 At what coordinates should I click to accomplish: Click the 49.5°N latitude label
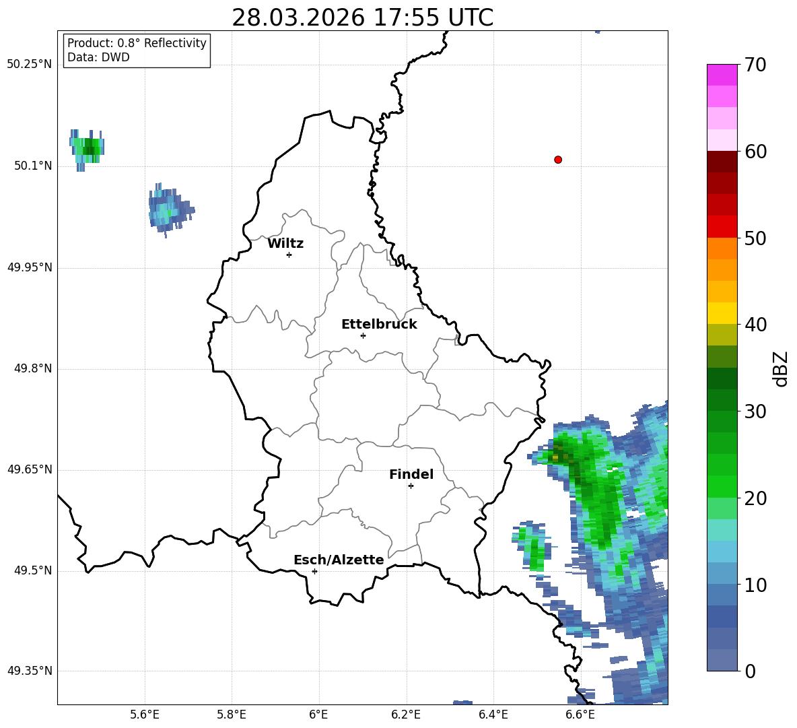[33, 570]
